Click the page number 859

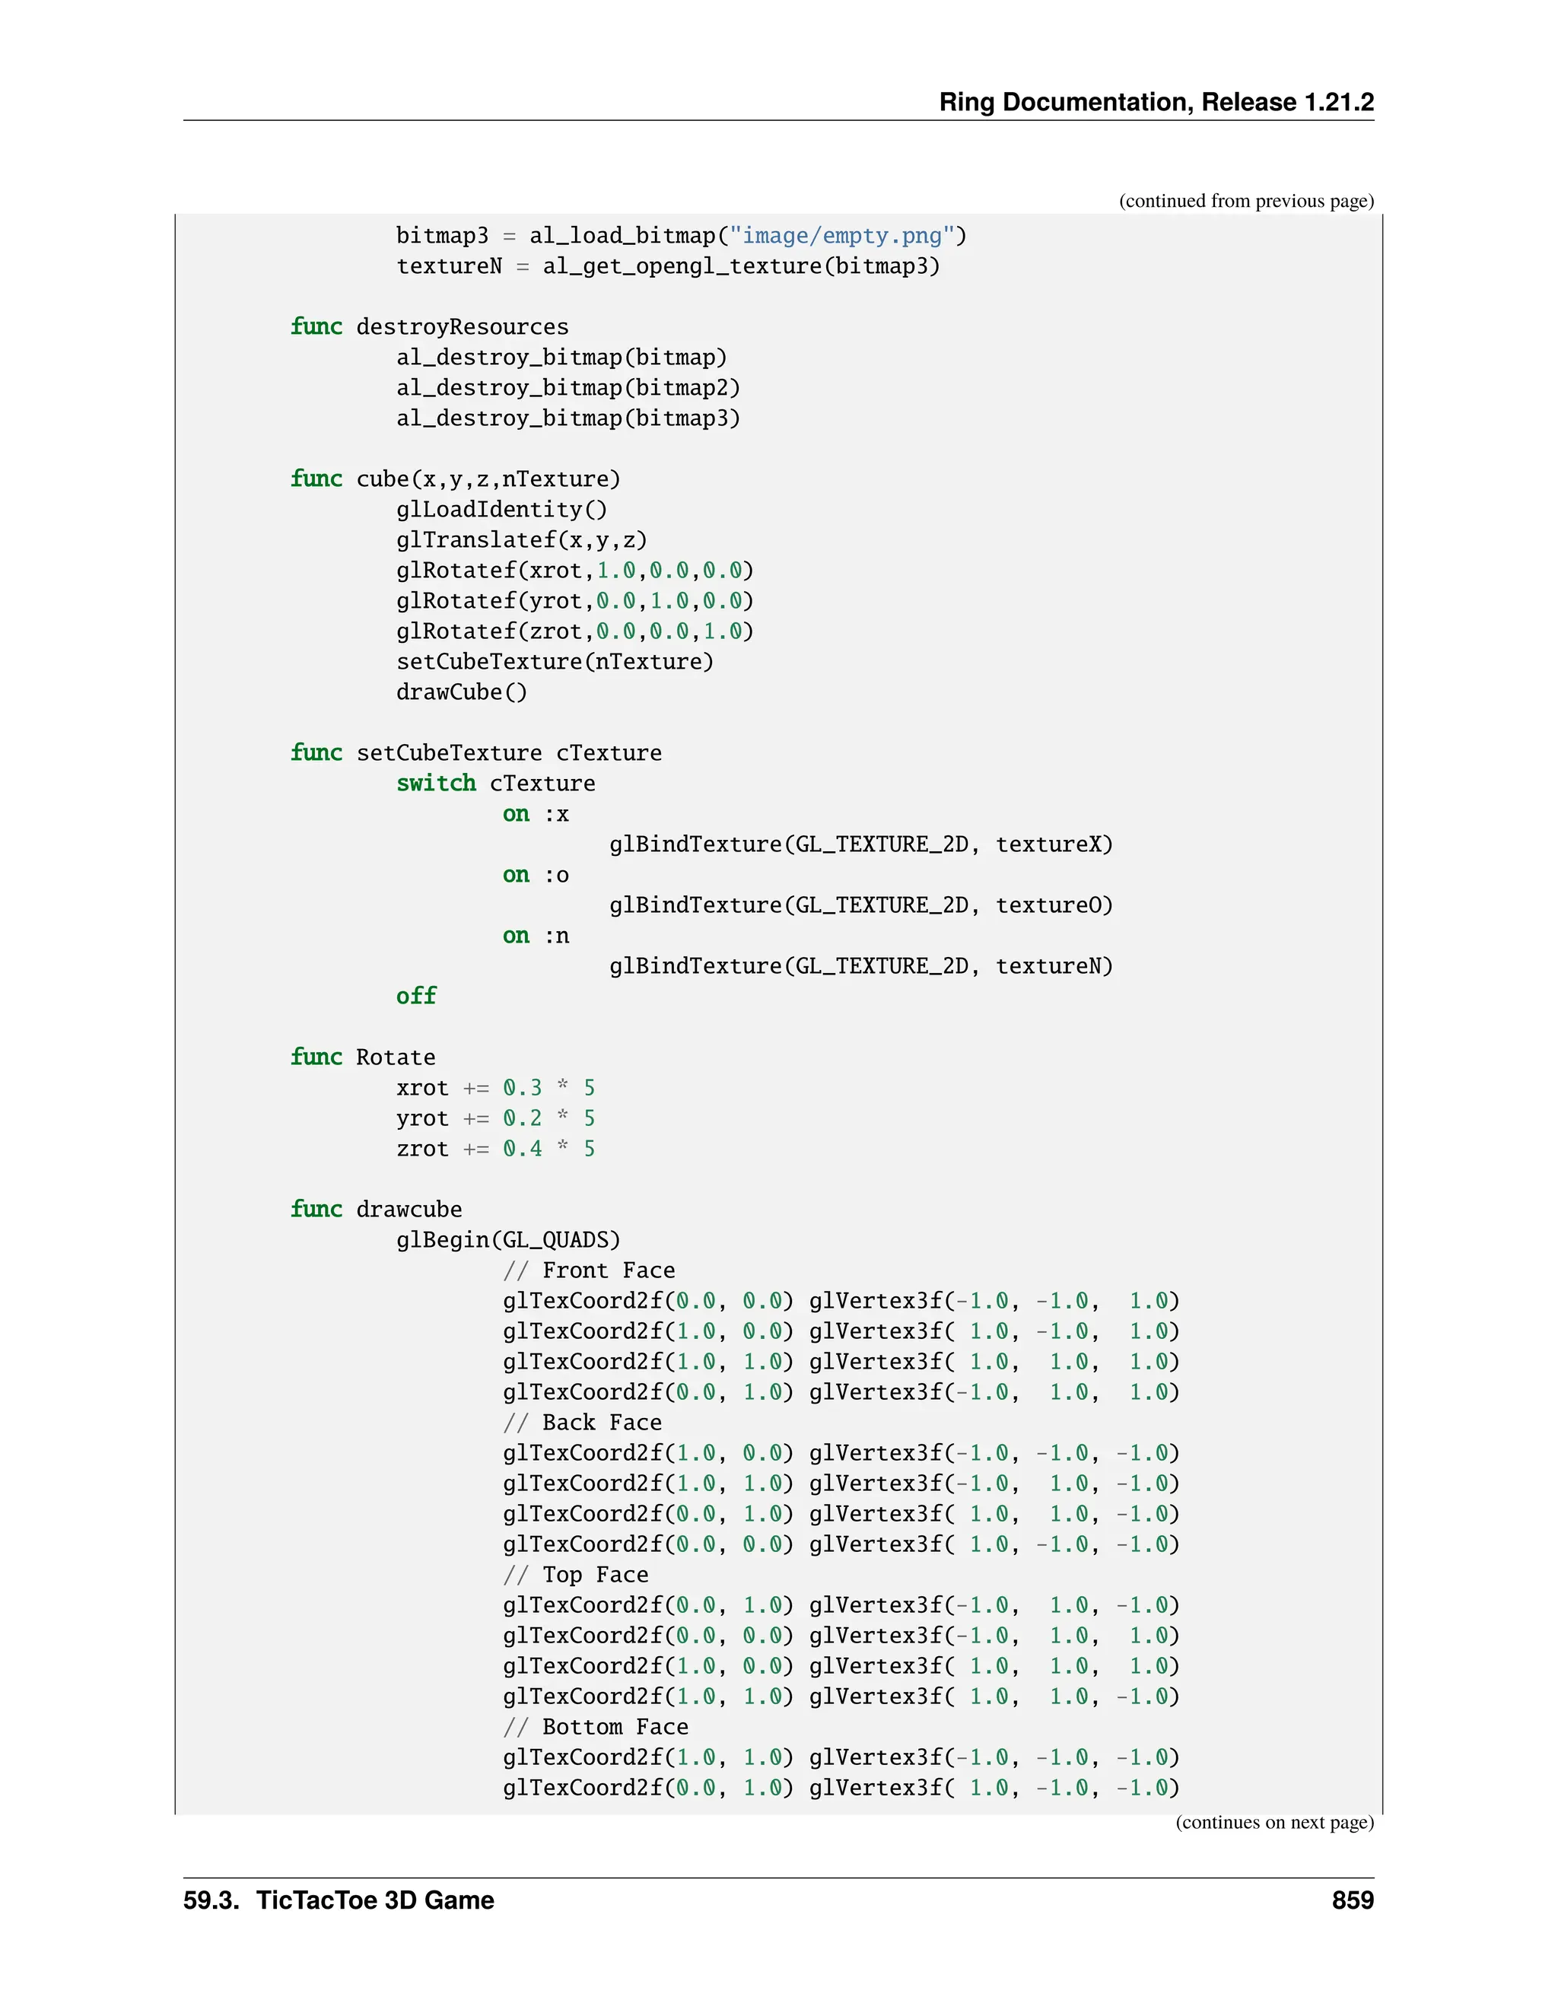click(1352, 1900)
